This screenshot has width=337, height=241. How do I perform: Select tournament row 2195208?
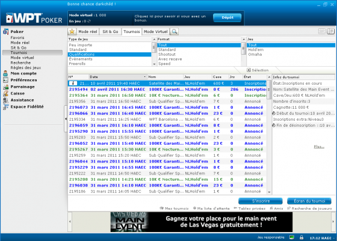tap(167, 180)
